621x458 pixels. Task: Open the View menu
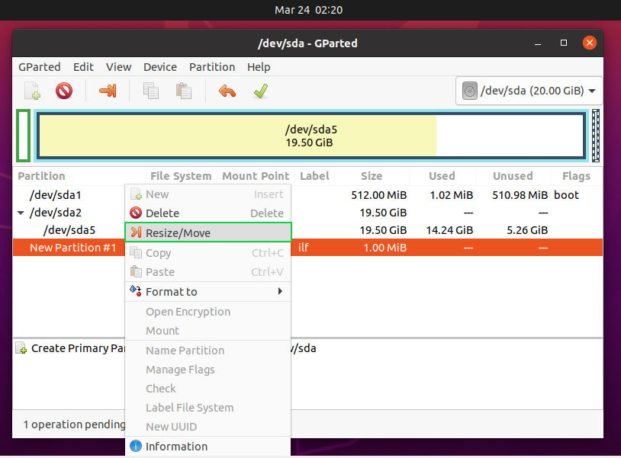pos(118,67)
